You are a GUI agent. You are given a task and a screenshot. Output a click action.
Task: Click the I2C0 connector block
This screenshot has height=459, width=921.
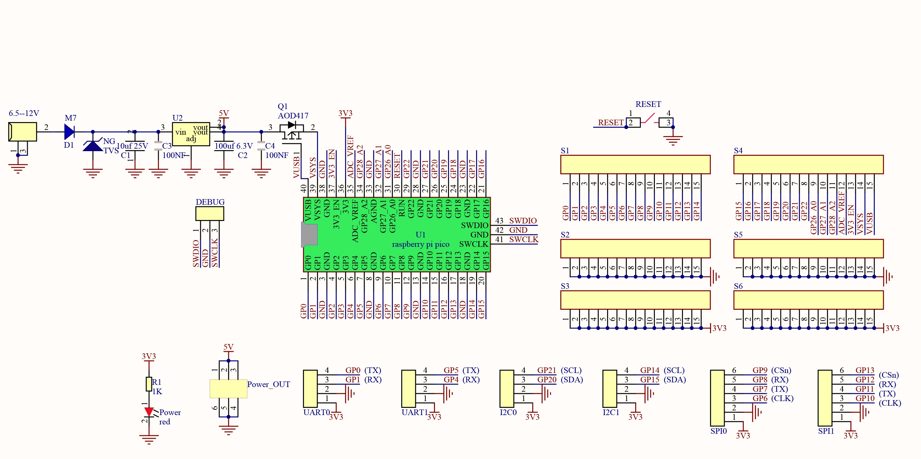(x=507, y=389)
